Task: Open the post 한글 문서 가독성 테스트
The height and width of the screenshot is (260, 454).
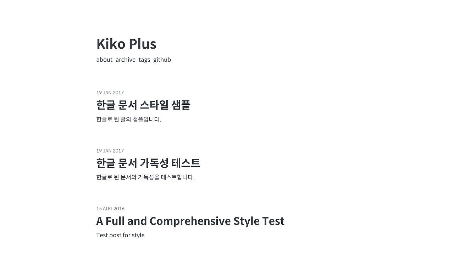Action: pyautogui.click(x=148, y=163)
